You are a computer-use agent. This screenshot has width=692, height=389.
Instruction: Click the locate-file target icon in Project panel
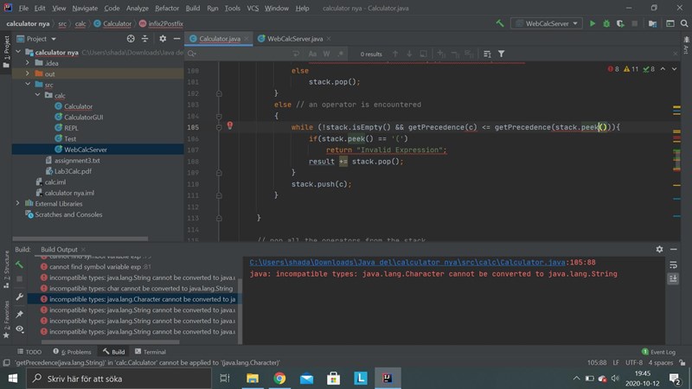[x=131, y=39]
